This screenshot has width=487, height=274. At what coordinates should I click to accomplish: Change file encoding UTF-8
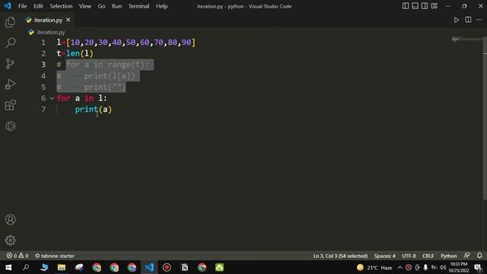tap(409, 256)
